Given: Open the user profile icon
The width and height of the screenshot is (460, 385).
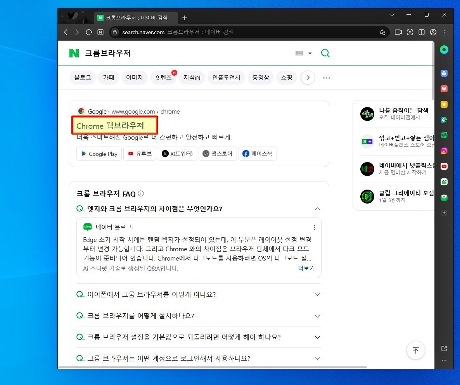Looking at the screenshot, I should (433, 32).
